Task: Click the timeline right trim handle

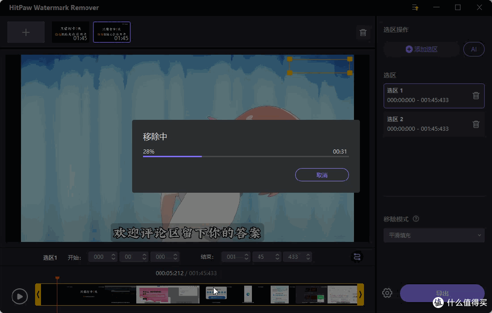Action: (360, 294)
